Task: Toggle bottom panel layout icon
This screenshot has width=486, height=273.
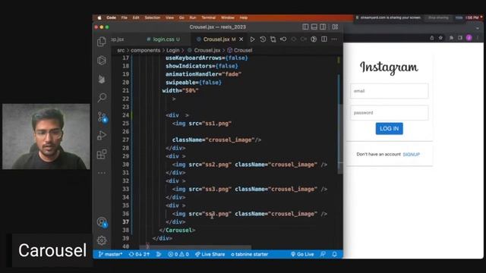Action: (x=314, y=27)
